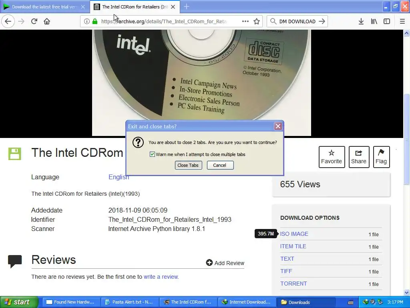The width and height of the screenshot is (410, 308).
Task: Click the DM DOWNLOAD search field
Action: (x=297, y=22)
